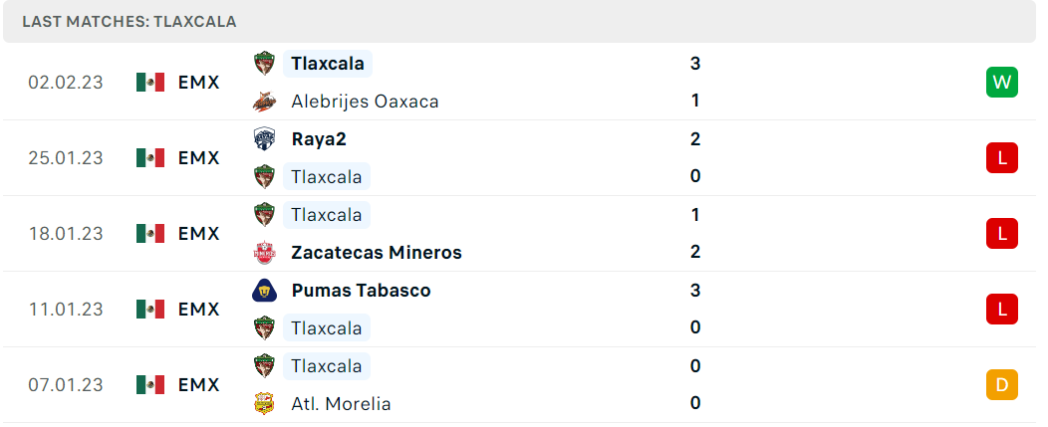Open the Zacatecas Mineros team link
Screen dimensions: 1048x427
pyautogui.click(x=377, y=253)
